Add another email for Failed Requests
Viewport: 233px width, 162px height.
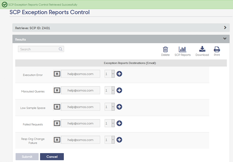point(119,123)
